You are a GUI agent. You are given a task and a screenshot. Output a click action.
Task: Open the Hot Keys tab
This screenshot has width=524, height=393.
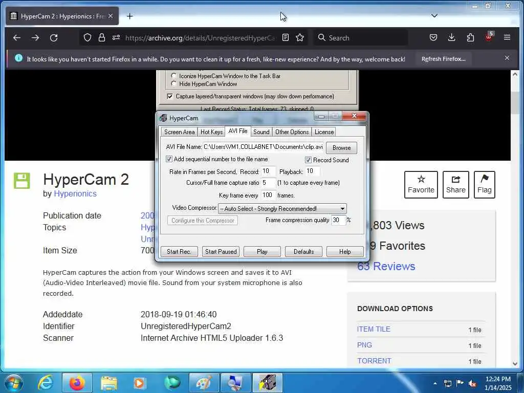pyautogui.click(x=211, y=132)
